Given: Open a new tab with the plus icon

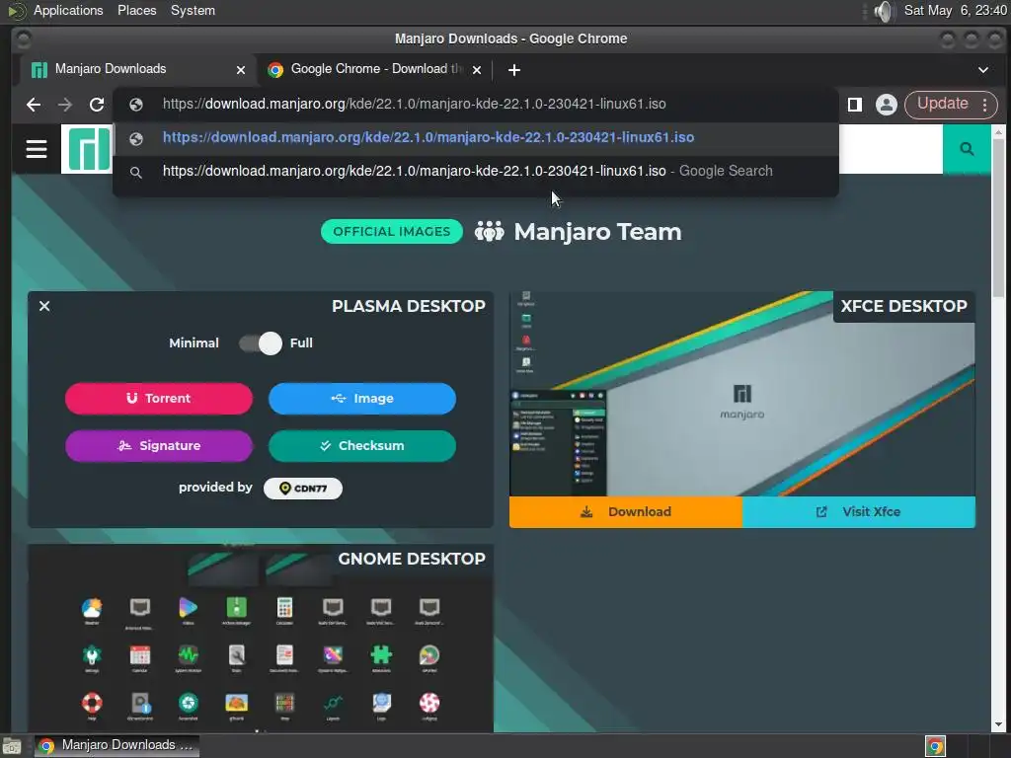Looking at the screenshot, I should [x=513, y=70].
